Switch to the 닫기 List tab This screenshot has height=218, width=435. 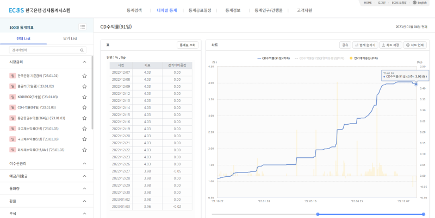[70, 39]
